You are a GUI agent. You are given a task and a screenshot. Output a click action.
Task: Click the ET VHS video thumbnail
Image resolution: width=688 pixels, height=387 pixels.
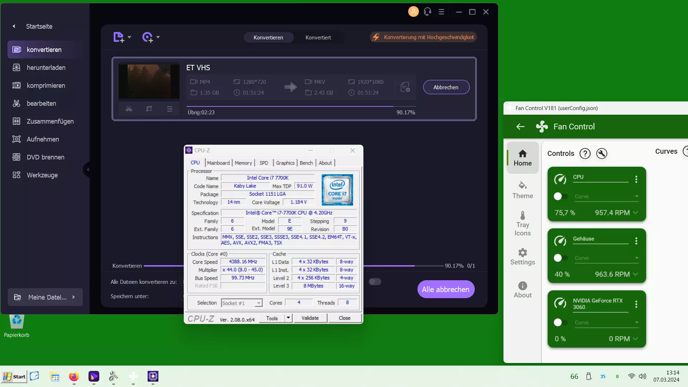[149, 81]
